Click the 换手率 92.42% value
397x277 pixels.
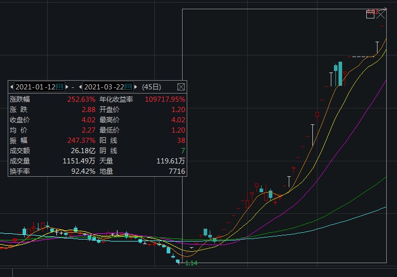click(83, 171)
